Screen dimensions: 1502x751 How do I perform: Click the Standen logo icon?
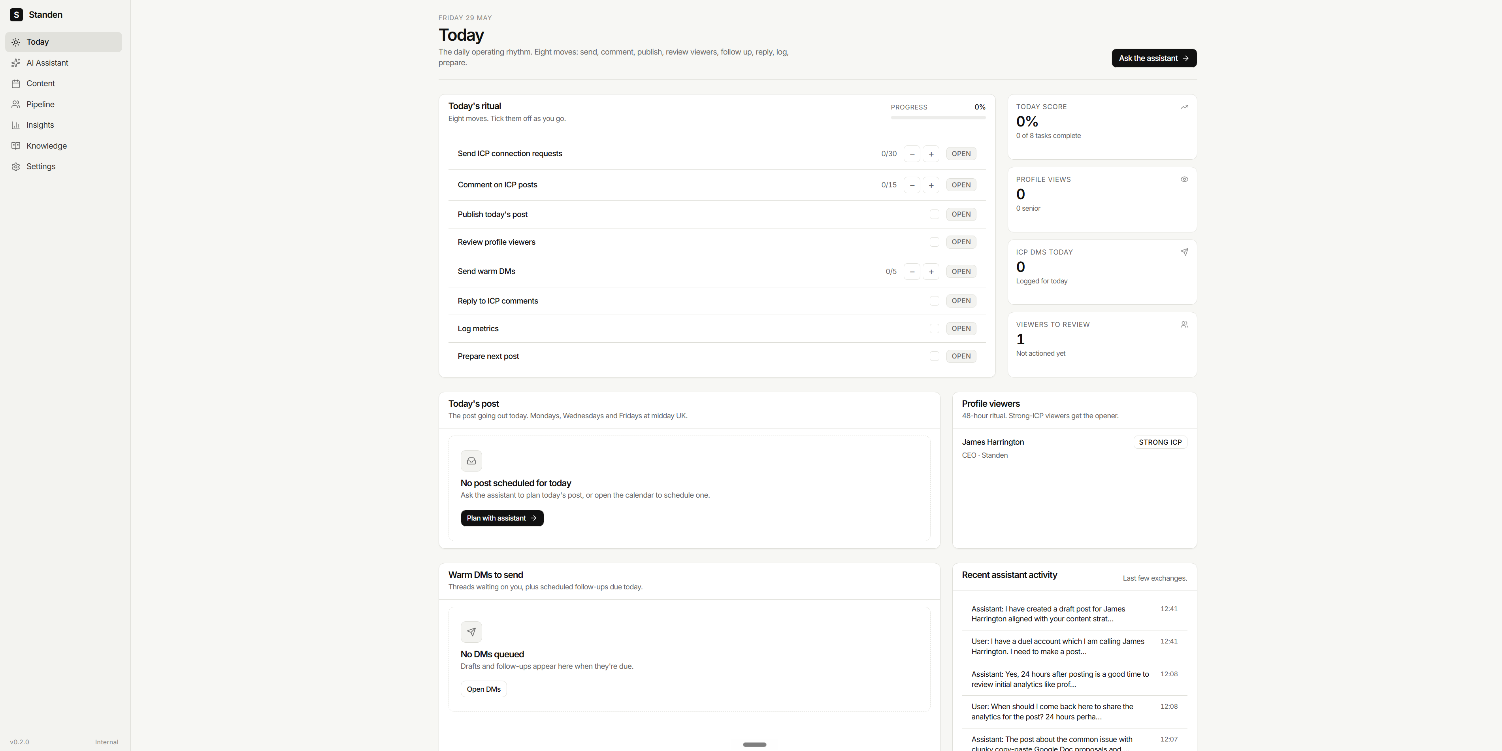[16, 15]
